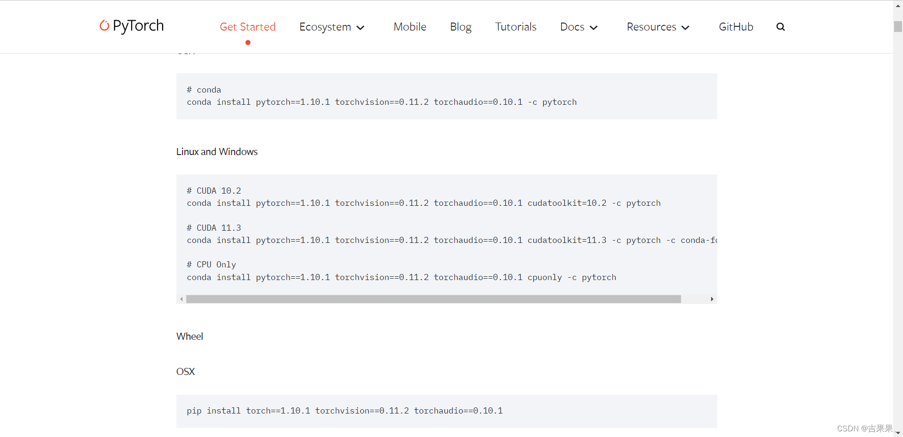Click the Resources chevron arrow icon
The height and width of the screenshot is (437, 903).
point(686,28)
